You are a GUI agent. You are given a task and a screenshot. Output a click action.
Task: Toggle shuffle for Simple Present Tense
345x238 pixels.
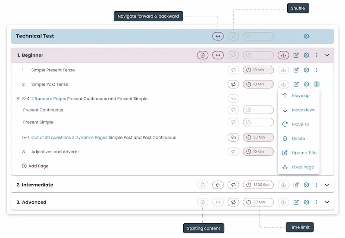point(233,70)
